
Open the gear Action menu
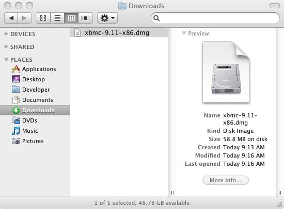click(x=107, y=18)
